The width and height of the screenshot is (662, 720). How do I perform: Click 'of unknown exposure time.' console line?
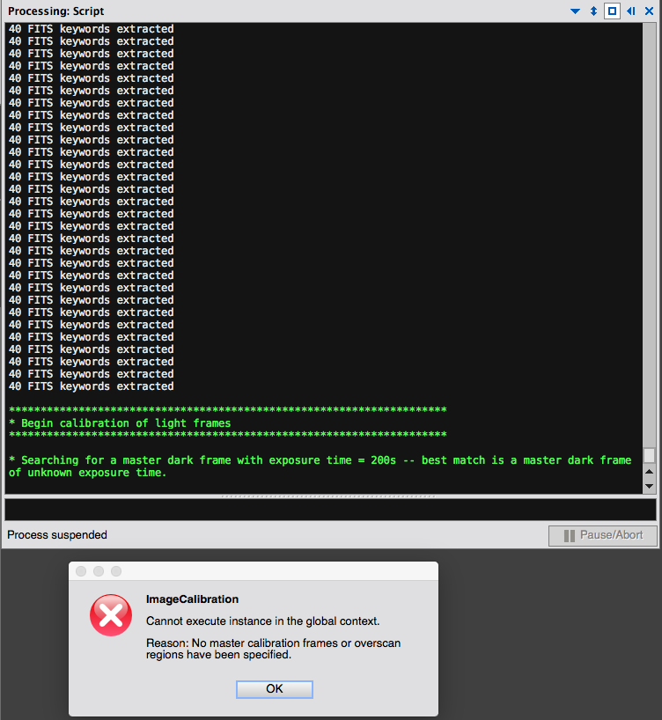87,473
